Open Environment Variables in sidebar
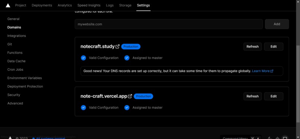This screenshot has height=139, width=300. pyautogui.click(x=25, y=78)
